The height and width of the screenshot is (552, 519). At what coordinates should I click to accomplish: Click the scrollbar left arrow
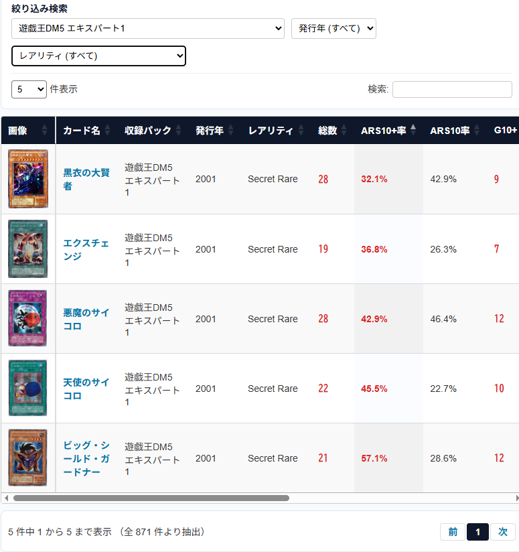[x=6, y=498]
